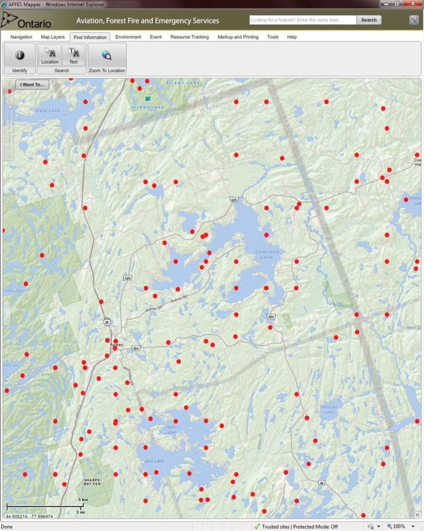Open the Resource Tracking tab
This screenshot has height=531, width=424.
[x=189, y=37]
